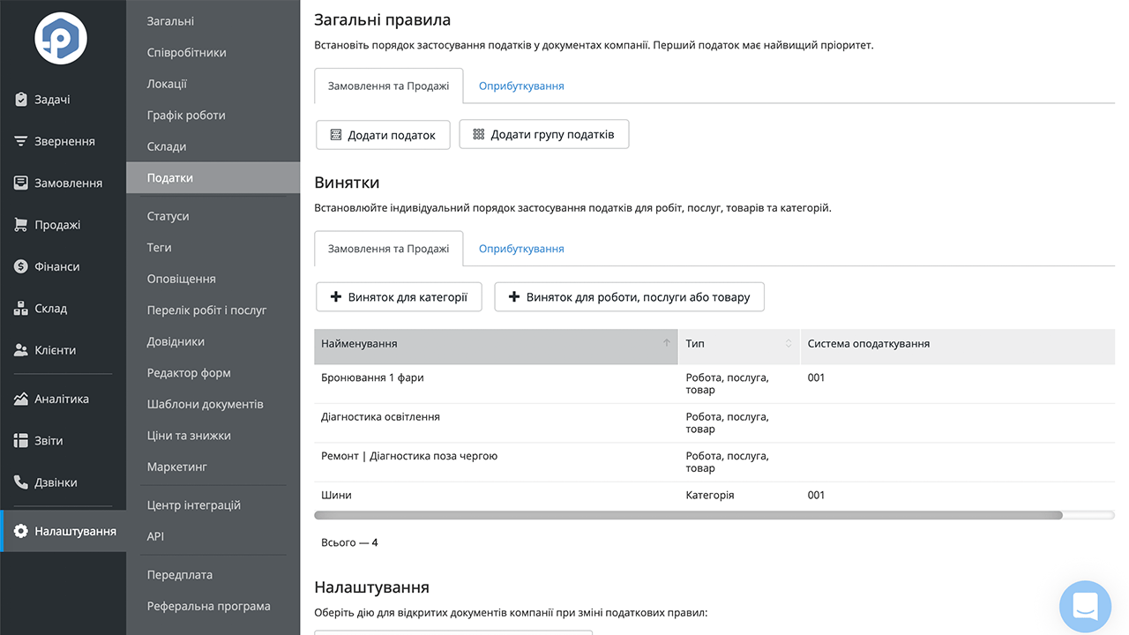Click the grid icon in Додати групу податків

coord(479,135)
